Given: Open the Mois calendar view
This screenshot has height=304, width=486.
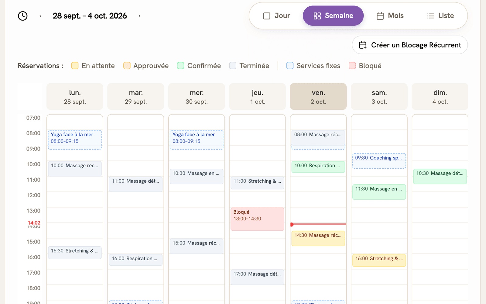Looking at the screenshot, I should (x=390, y=16).
